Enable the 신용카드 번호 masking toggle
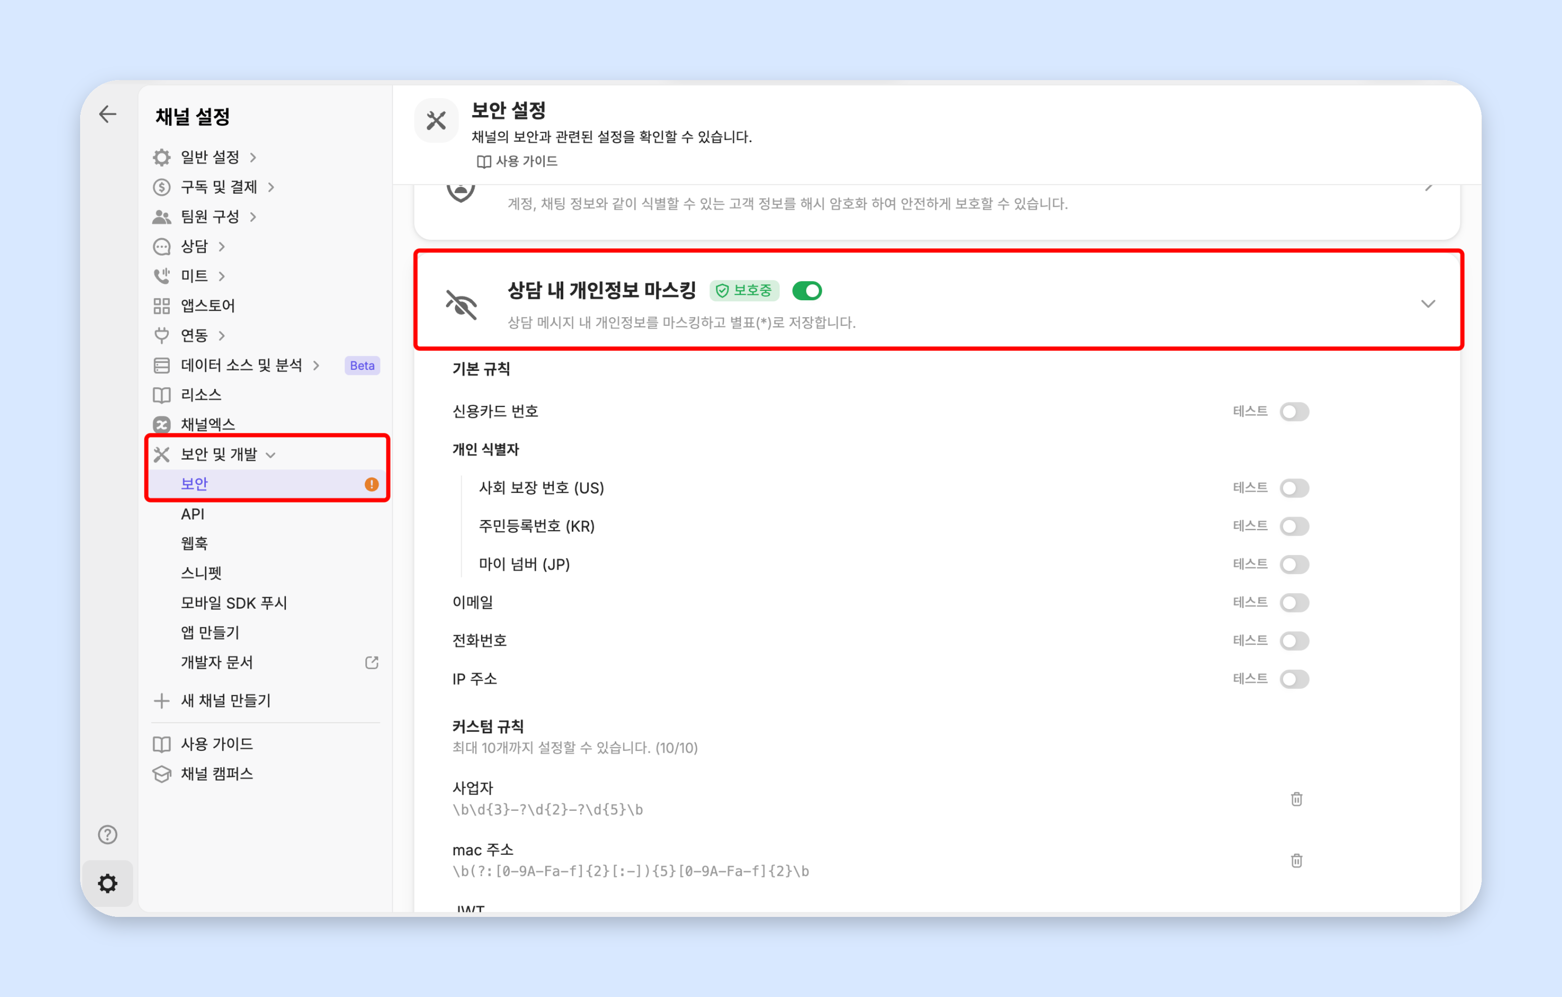 [1294, 411]
